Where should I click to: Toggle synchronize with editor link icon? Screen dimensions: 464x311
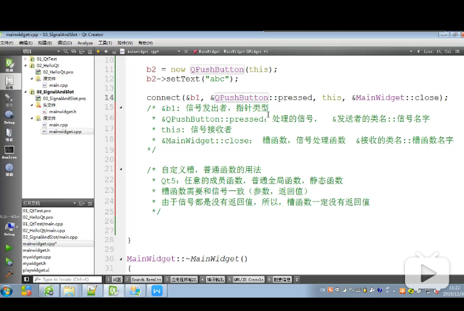74,51
